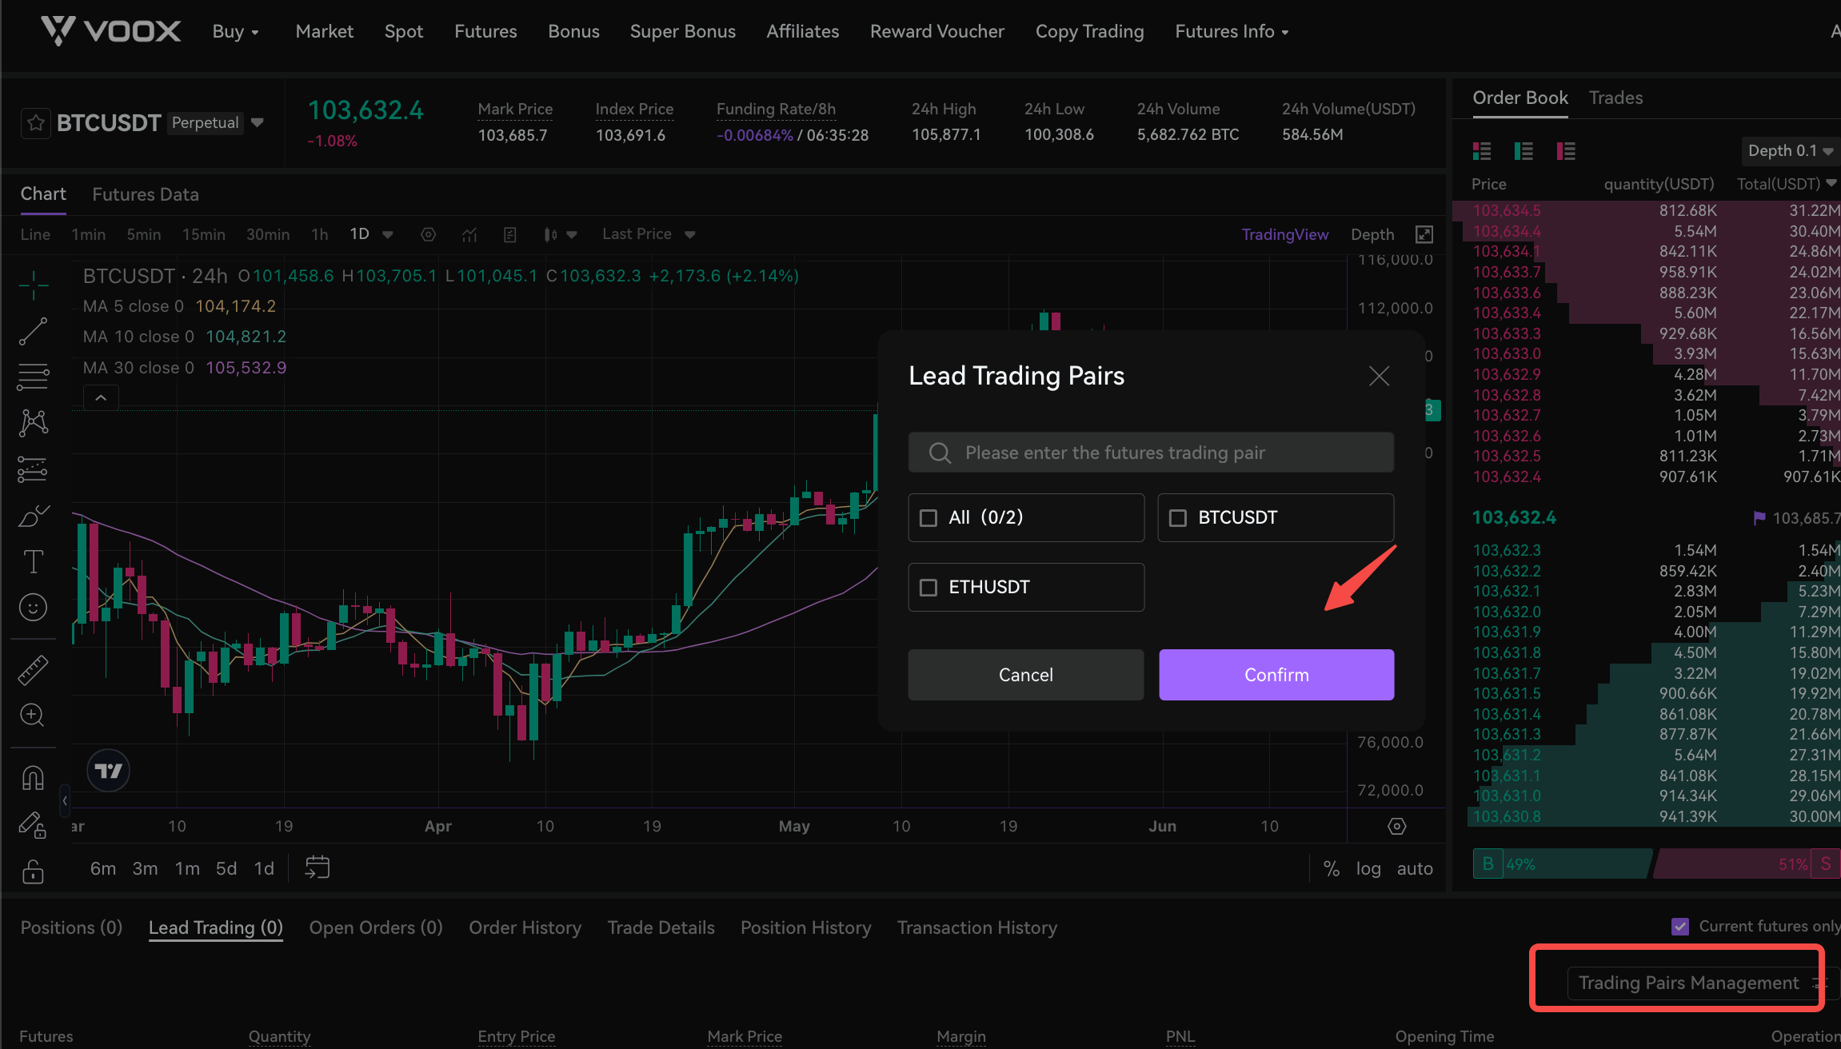The width and height of the screenshot is (1841, 1049).
Task: Lock all drawings with padlock icon
Action: click(x=34, y=871)
